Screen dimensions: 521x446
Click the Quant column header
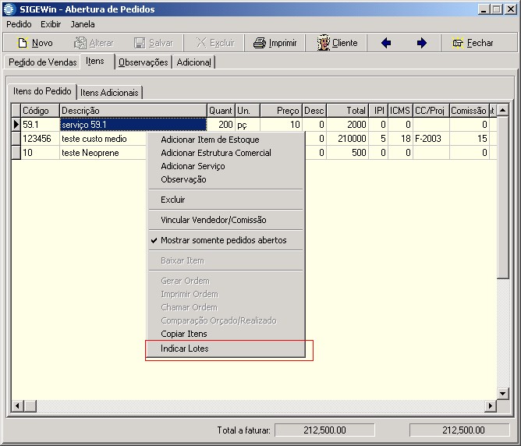click(x=221, y=110)
